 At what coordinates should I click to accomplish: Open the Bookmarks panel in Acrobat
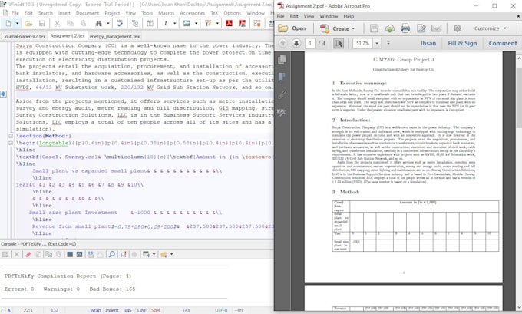click(282, 78)
